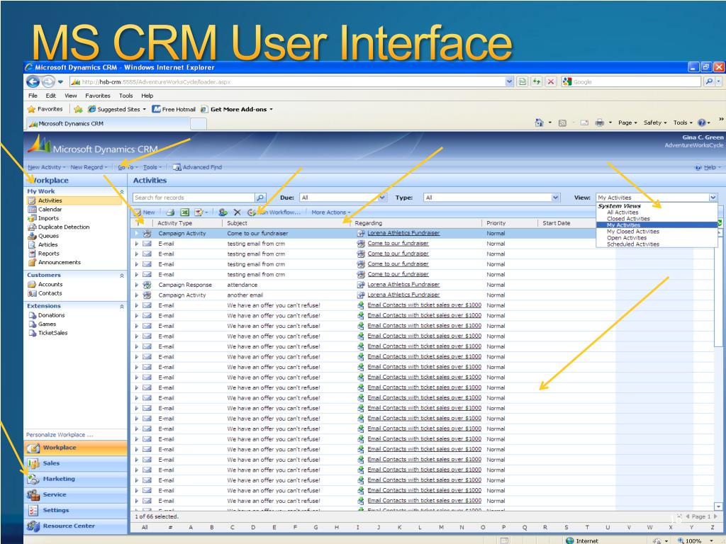
Task: Select Open Activities in the view list
Action: pos(627,238)
